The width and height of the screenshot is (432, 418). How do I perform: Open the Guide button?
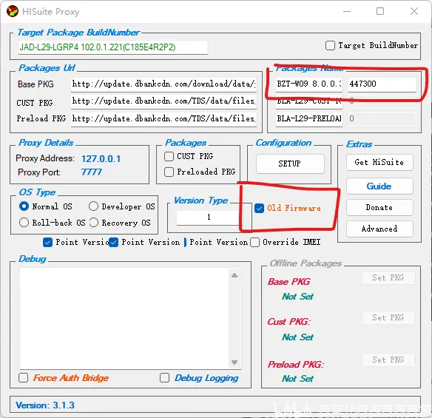[x=379, y=186]
